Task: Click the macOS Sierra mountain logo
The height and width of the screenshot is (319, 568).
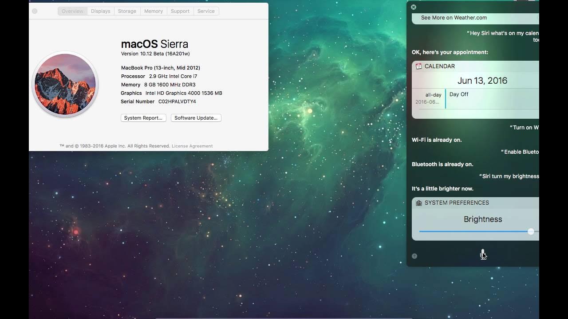Action: pyautogui.click(x=65, y=84)
